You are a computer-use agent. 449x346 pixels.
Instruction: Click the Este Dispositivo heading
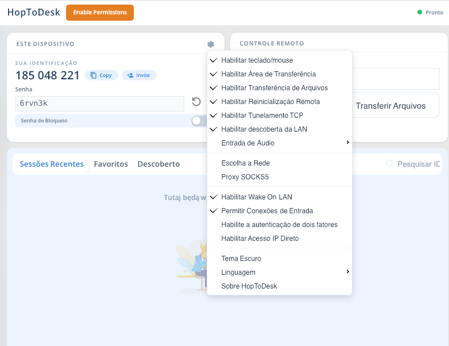pos(45,44)
